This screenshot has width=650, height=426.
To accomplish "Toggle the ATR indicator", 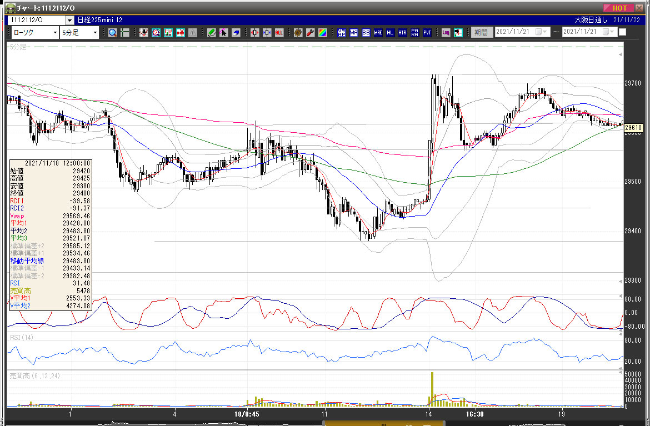I will point(403,32).
